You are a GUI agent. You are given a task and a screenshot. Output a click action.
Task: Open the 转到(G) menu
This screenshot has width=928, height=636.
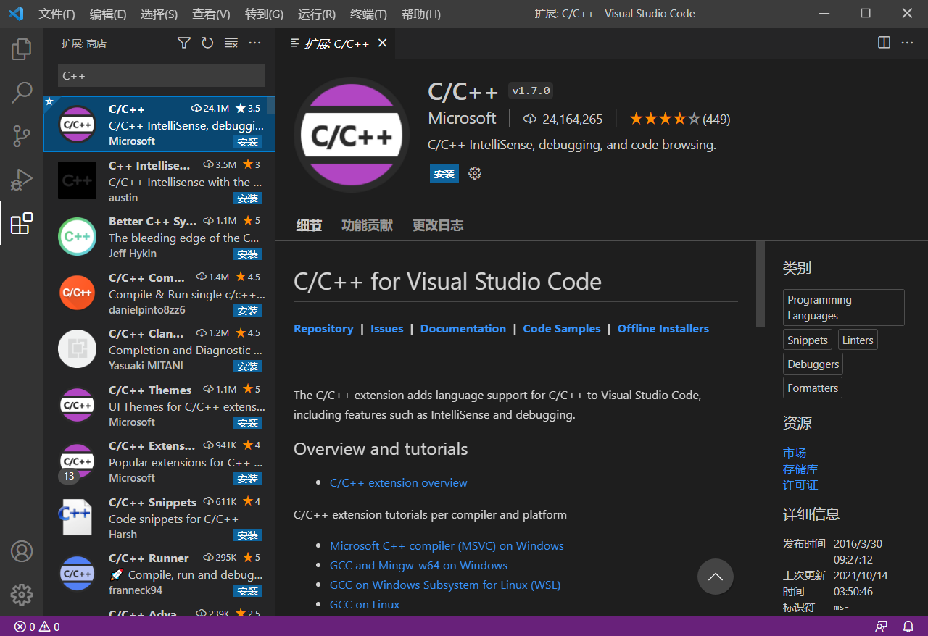coord(264,14)
